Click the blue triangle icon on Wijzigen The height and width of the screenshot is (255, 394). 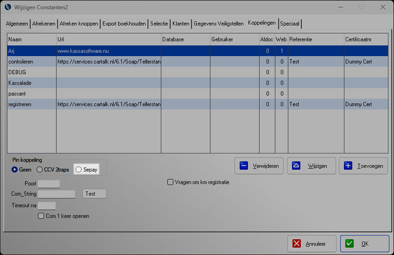click(x=296, y=166)
